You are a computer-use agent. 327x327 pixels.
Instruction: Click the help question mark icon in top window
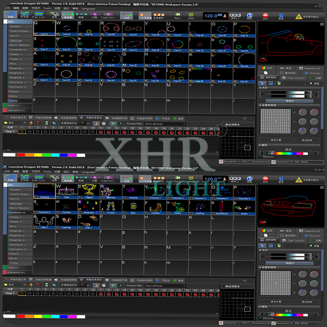[x=249, y=16]
